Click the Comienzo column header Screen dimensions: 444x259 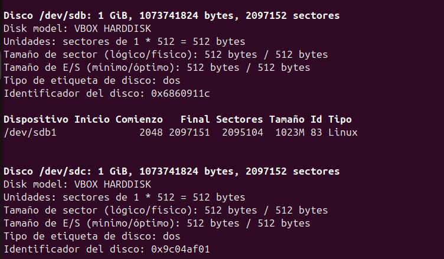coord(139,120)
